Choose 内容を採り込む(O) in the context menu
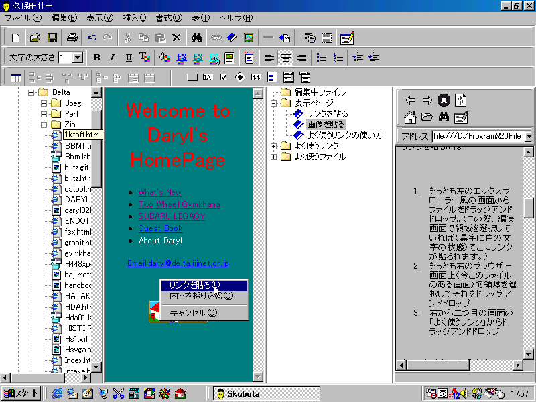This screenshot has width=536, height=402. pos(204,296)
